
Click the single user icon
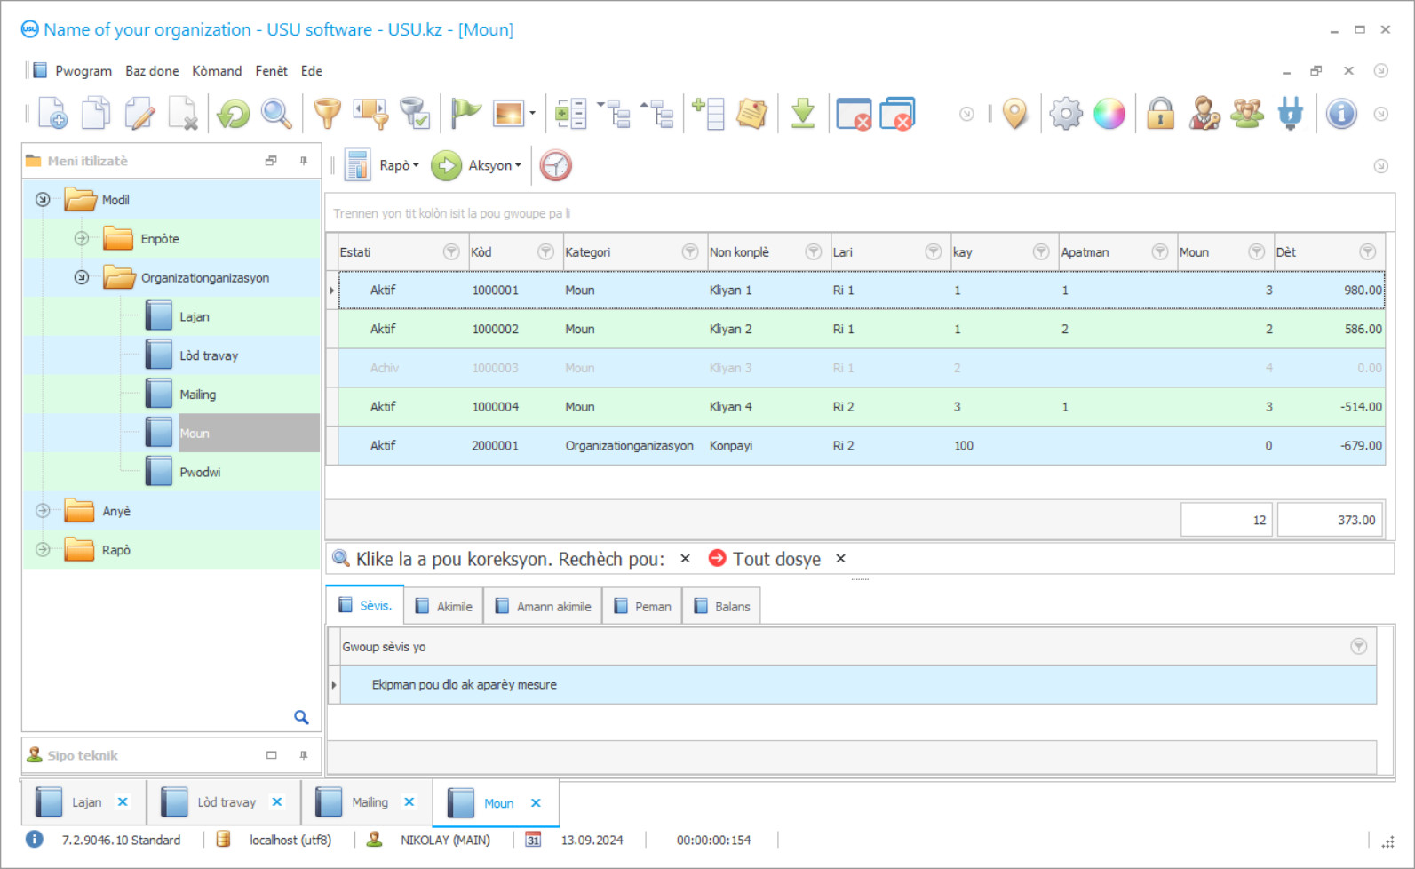point(1204,114)
